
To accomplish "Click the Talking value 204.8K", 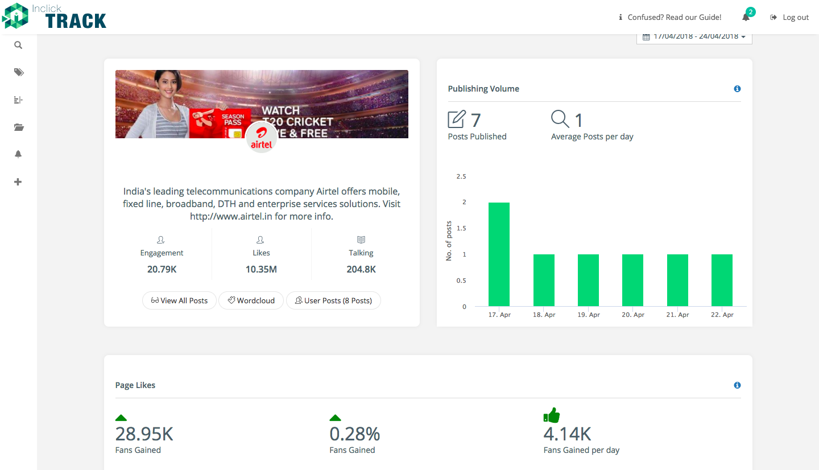I will [361, 269].
